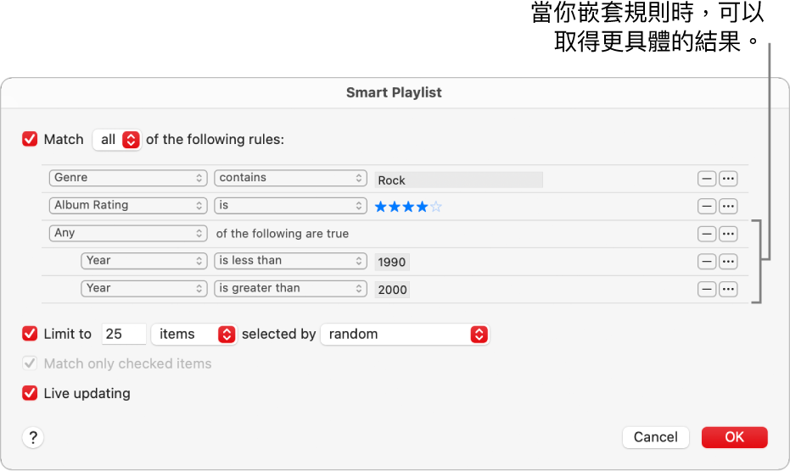Viewport: 790px width, 471px height.
Task: Remove the Genre rule with minus button
Action: pos(706,179)
